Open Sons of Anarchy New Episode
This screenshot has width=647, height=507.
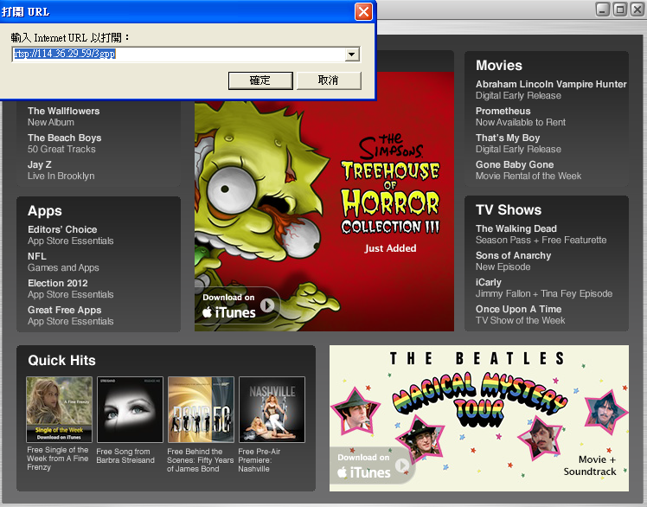tap(513, 261)
